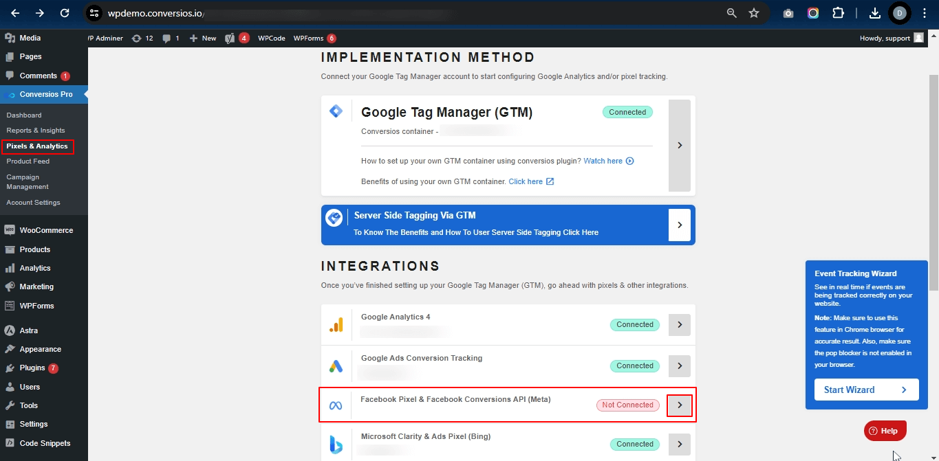Click the play icon next to Watch here

(630, 161)
